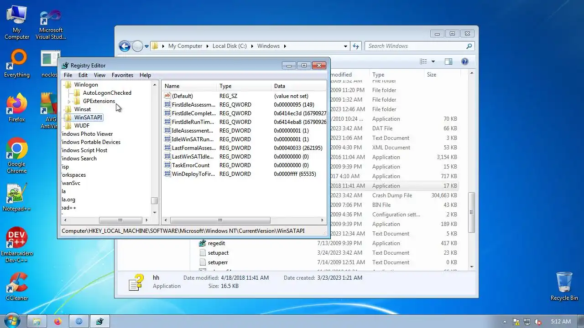Open CCleaner desktop shortcut
584x328 pixels.
(x=17, y=286)
